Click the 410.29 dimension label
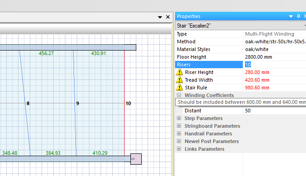This screenshot has width=306, height=176. [x=100, y=153]
